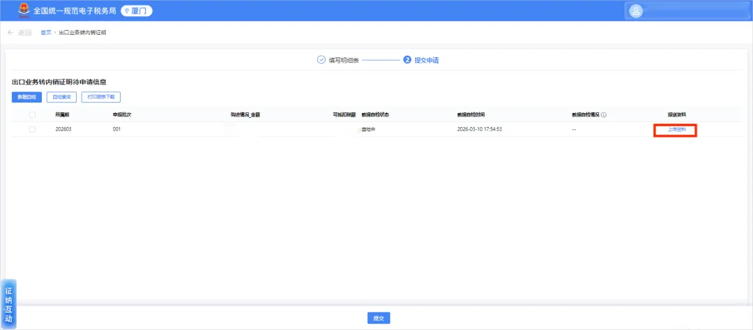Select 出口业务转内销证明 breadcrumb item

(x=82, y=33)
